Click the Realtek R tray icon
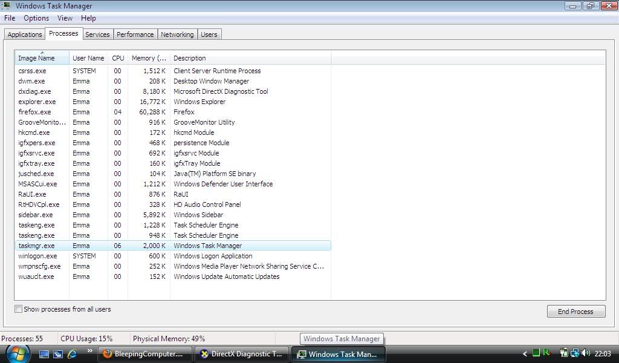 546,352
